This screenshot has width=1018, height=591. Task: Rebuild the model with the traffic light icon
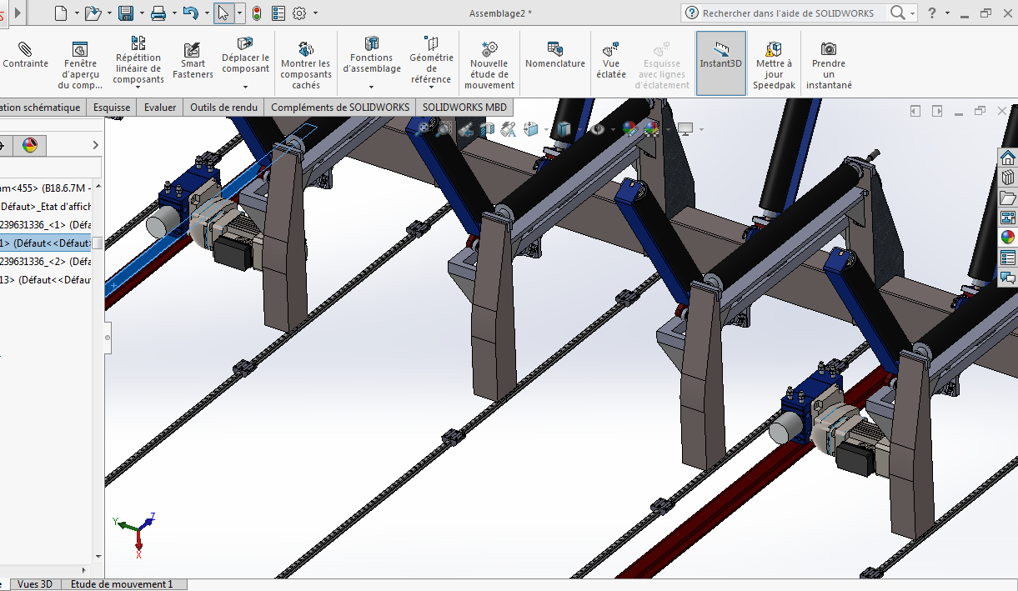point(257,13)
